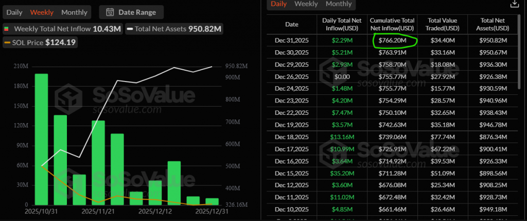This screenshot has height=221, width=527.
Task: Click the tallest green bar at 2025/10/31
Action: tap(41, 138)
